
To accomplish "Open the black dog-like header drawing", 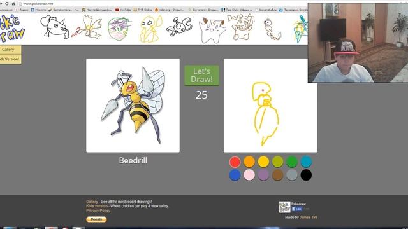I will (x=54, y=27).
